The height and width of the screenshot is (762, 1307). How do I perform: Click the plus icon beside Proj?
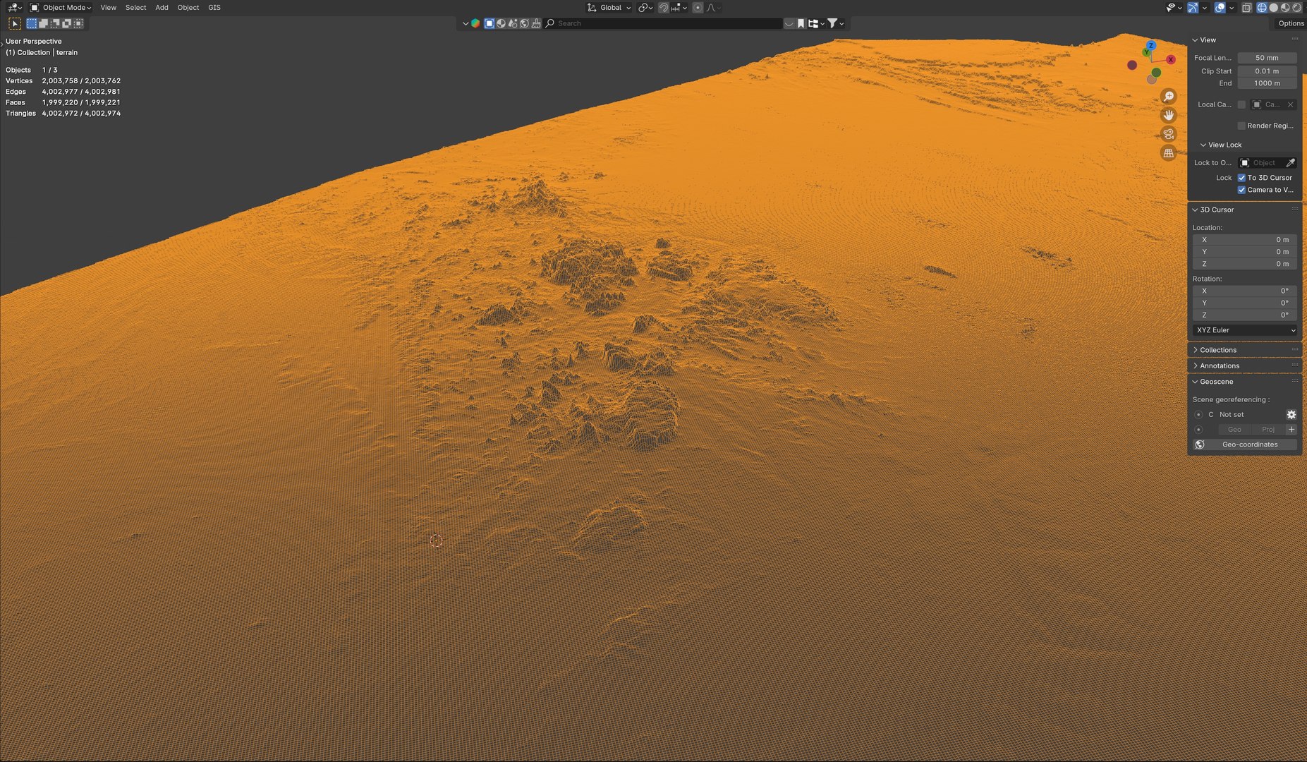pos(1291,430)
